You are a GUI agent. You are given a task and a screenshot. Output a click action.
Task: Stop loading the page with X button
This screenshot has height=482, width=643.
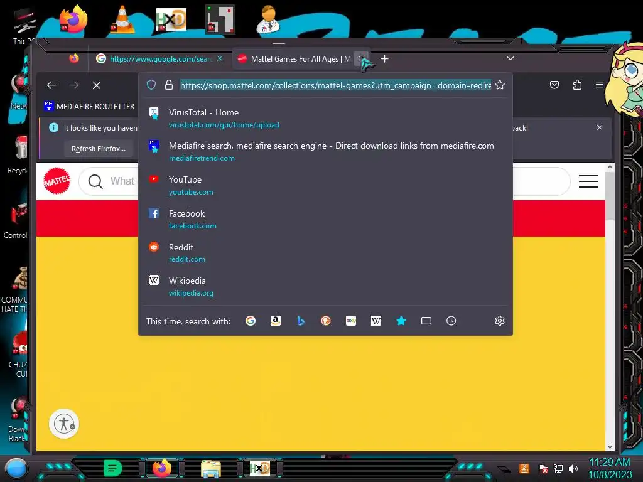(x=97, y=85)
